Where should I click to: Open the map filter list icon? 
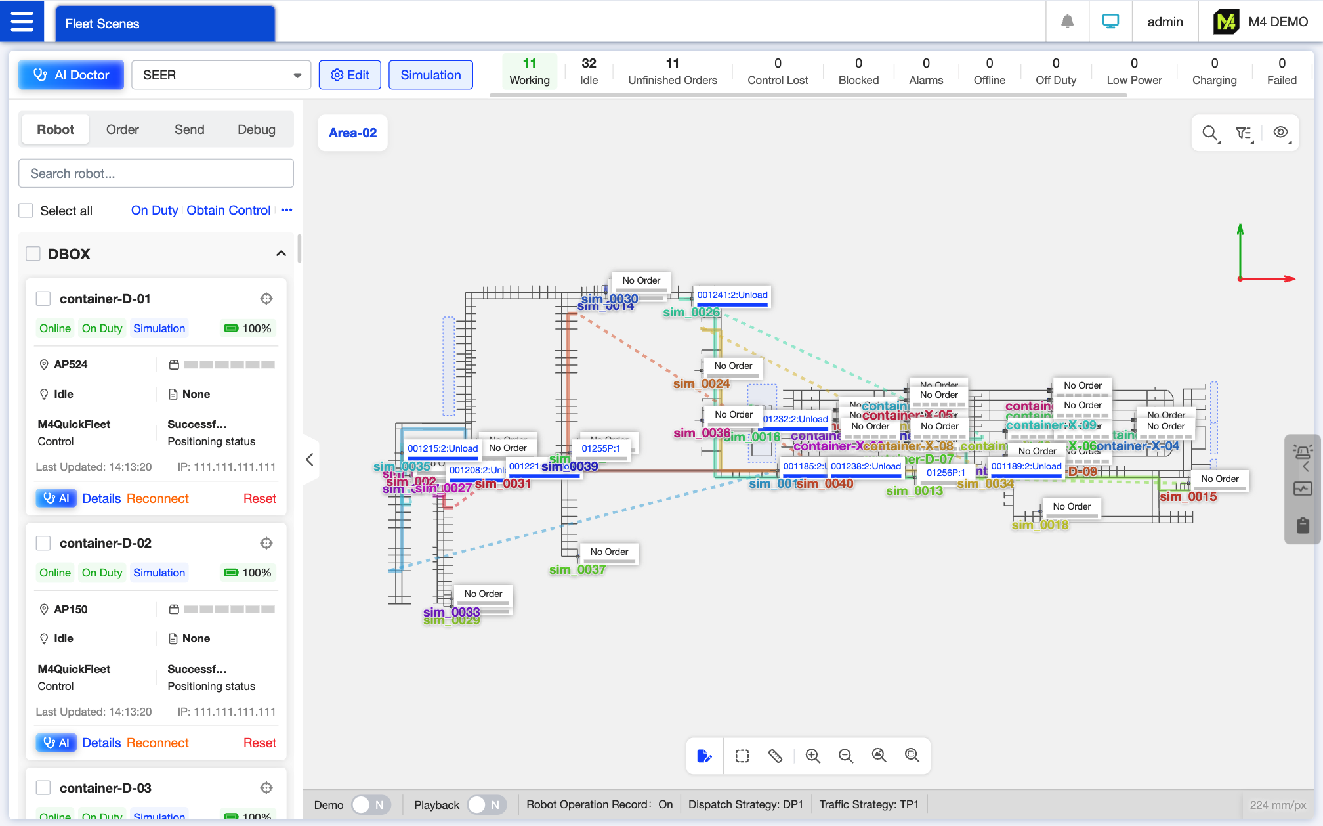tap(1244, 133)
